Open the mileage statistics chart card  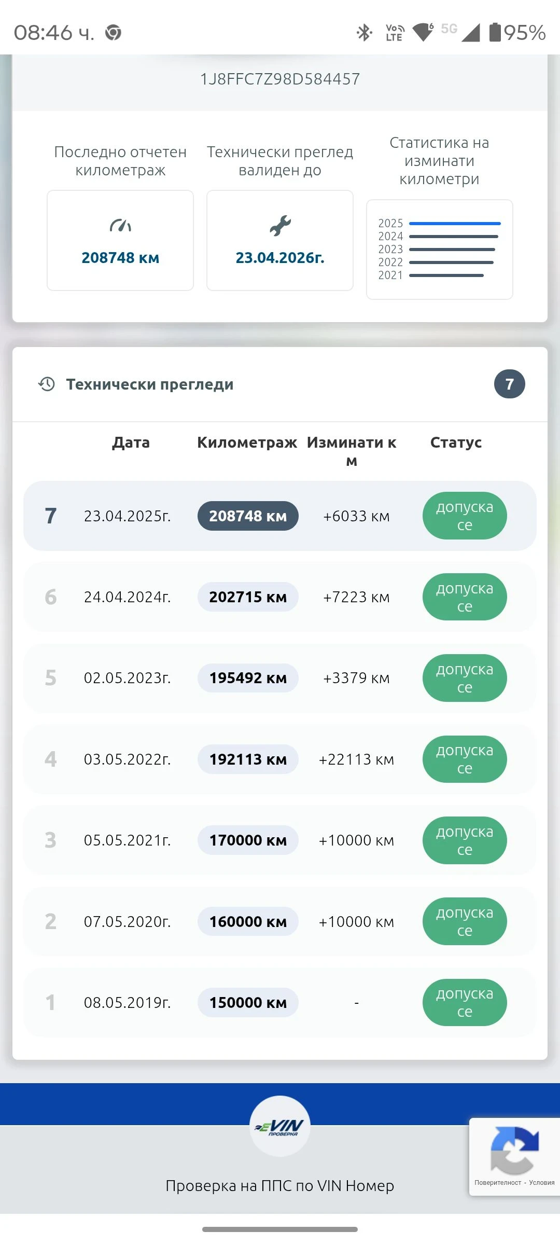pos(439,250)
